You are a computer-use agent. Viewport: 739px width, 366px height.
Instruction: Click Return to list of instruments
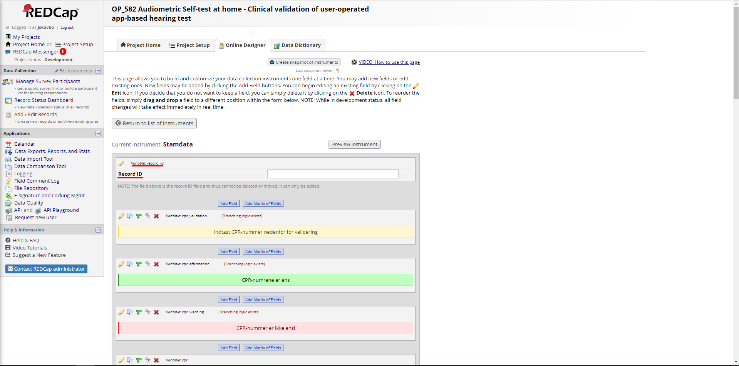154,123
